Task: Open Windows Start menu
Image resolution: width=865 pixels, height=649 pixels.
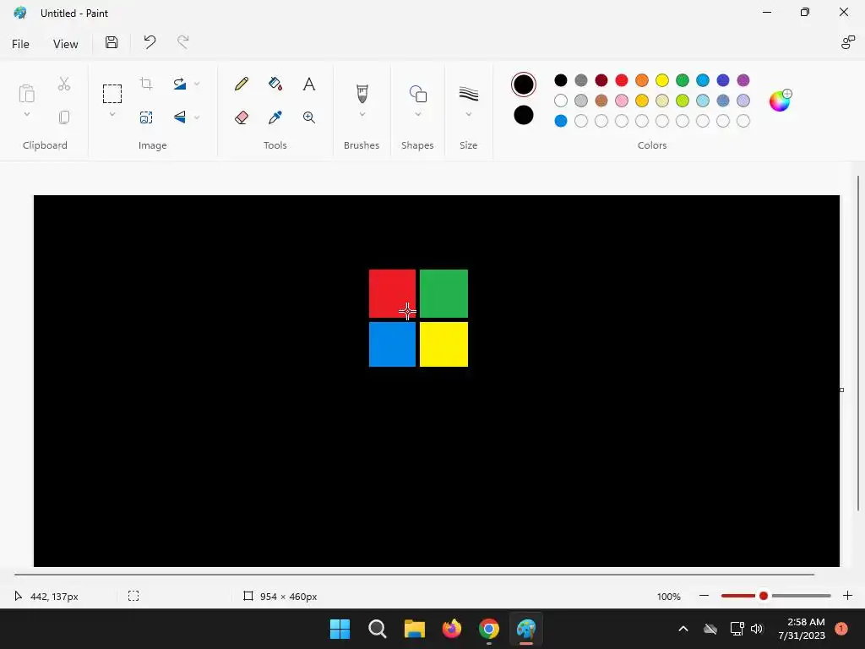Action: pos(340,629)
